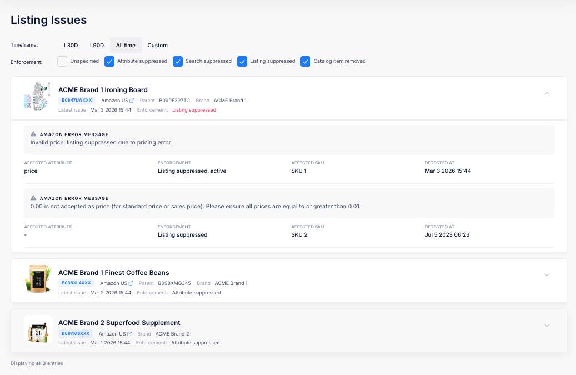Open Amazon US external link for Coffee Beans
The image size is (576, 375).
pos(131,283)
